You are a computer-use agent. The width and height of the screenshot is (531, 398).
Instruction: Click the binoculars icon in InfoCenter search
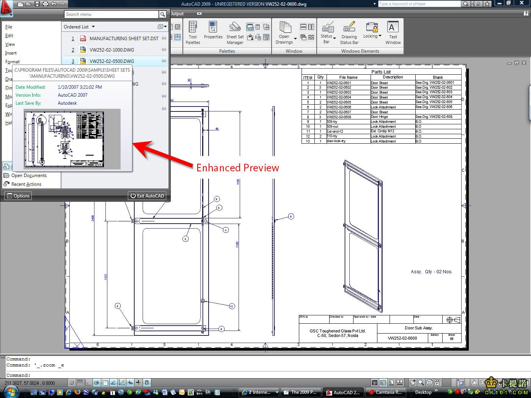click(x=465, y=4)
